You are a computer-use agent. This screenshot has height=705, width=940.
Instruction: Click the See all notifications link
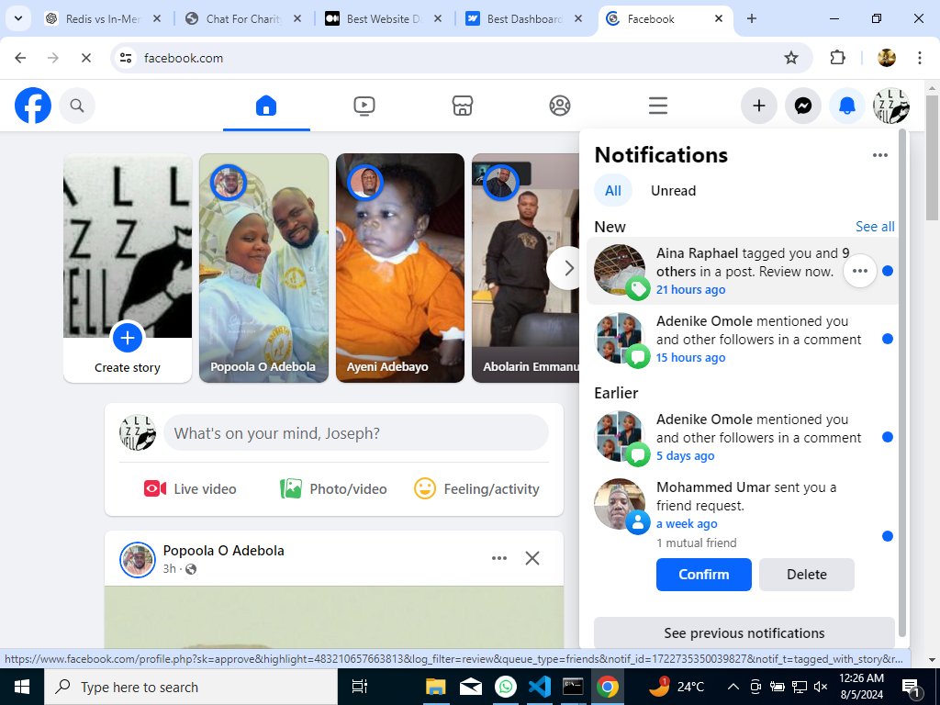(875, 227)
